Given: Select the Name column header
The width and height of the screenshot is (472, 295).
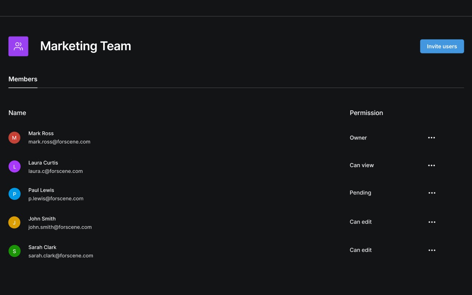Looking at the screenshot, I should [x=17, y=112].
